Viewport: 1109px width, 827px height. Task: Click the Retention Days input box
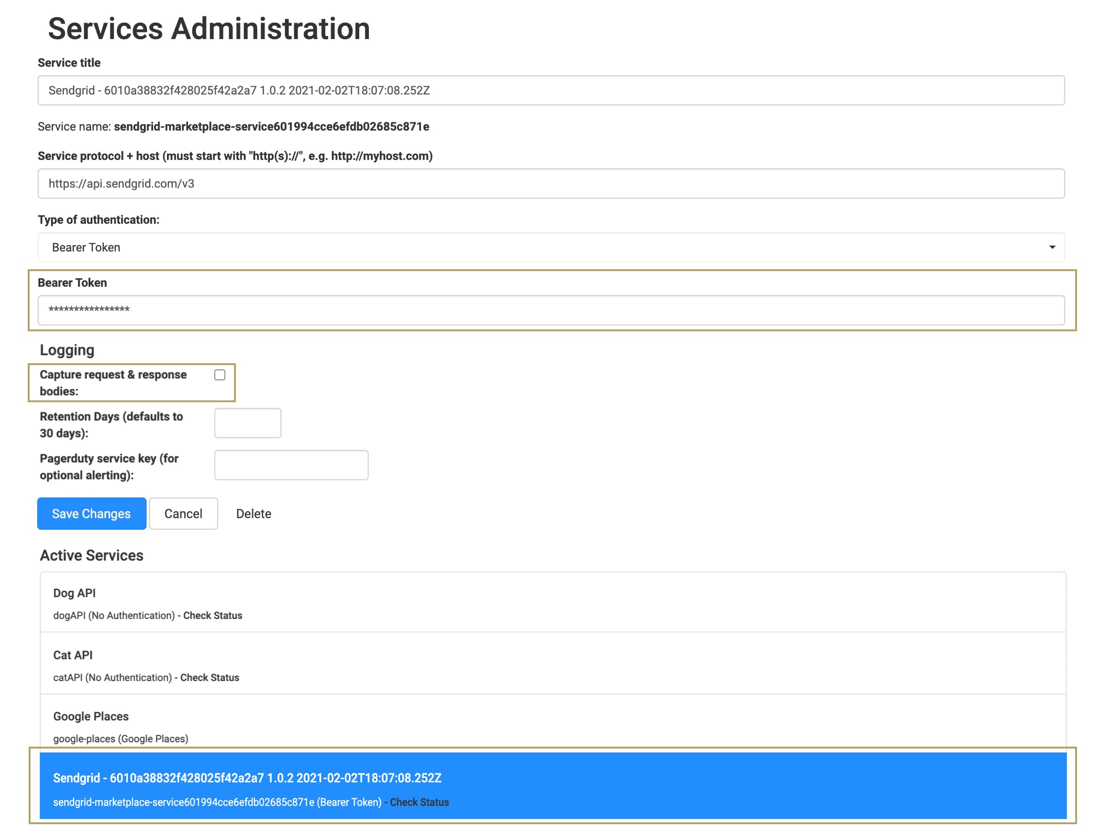pos(248,423)
